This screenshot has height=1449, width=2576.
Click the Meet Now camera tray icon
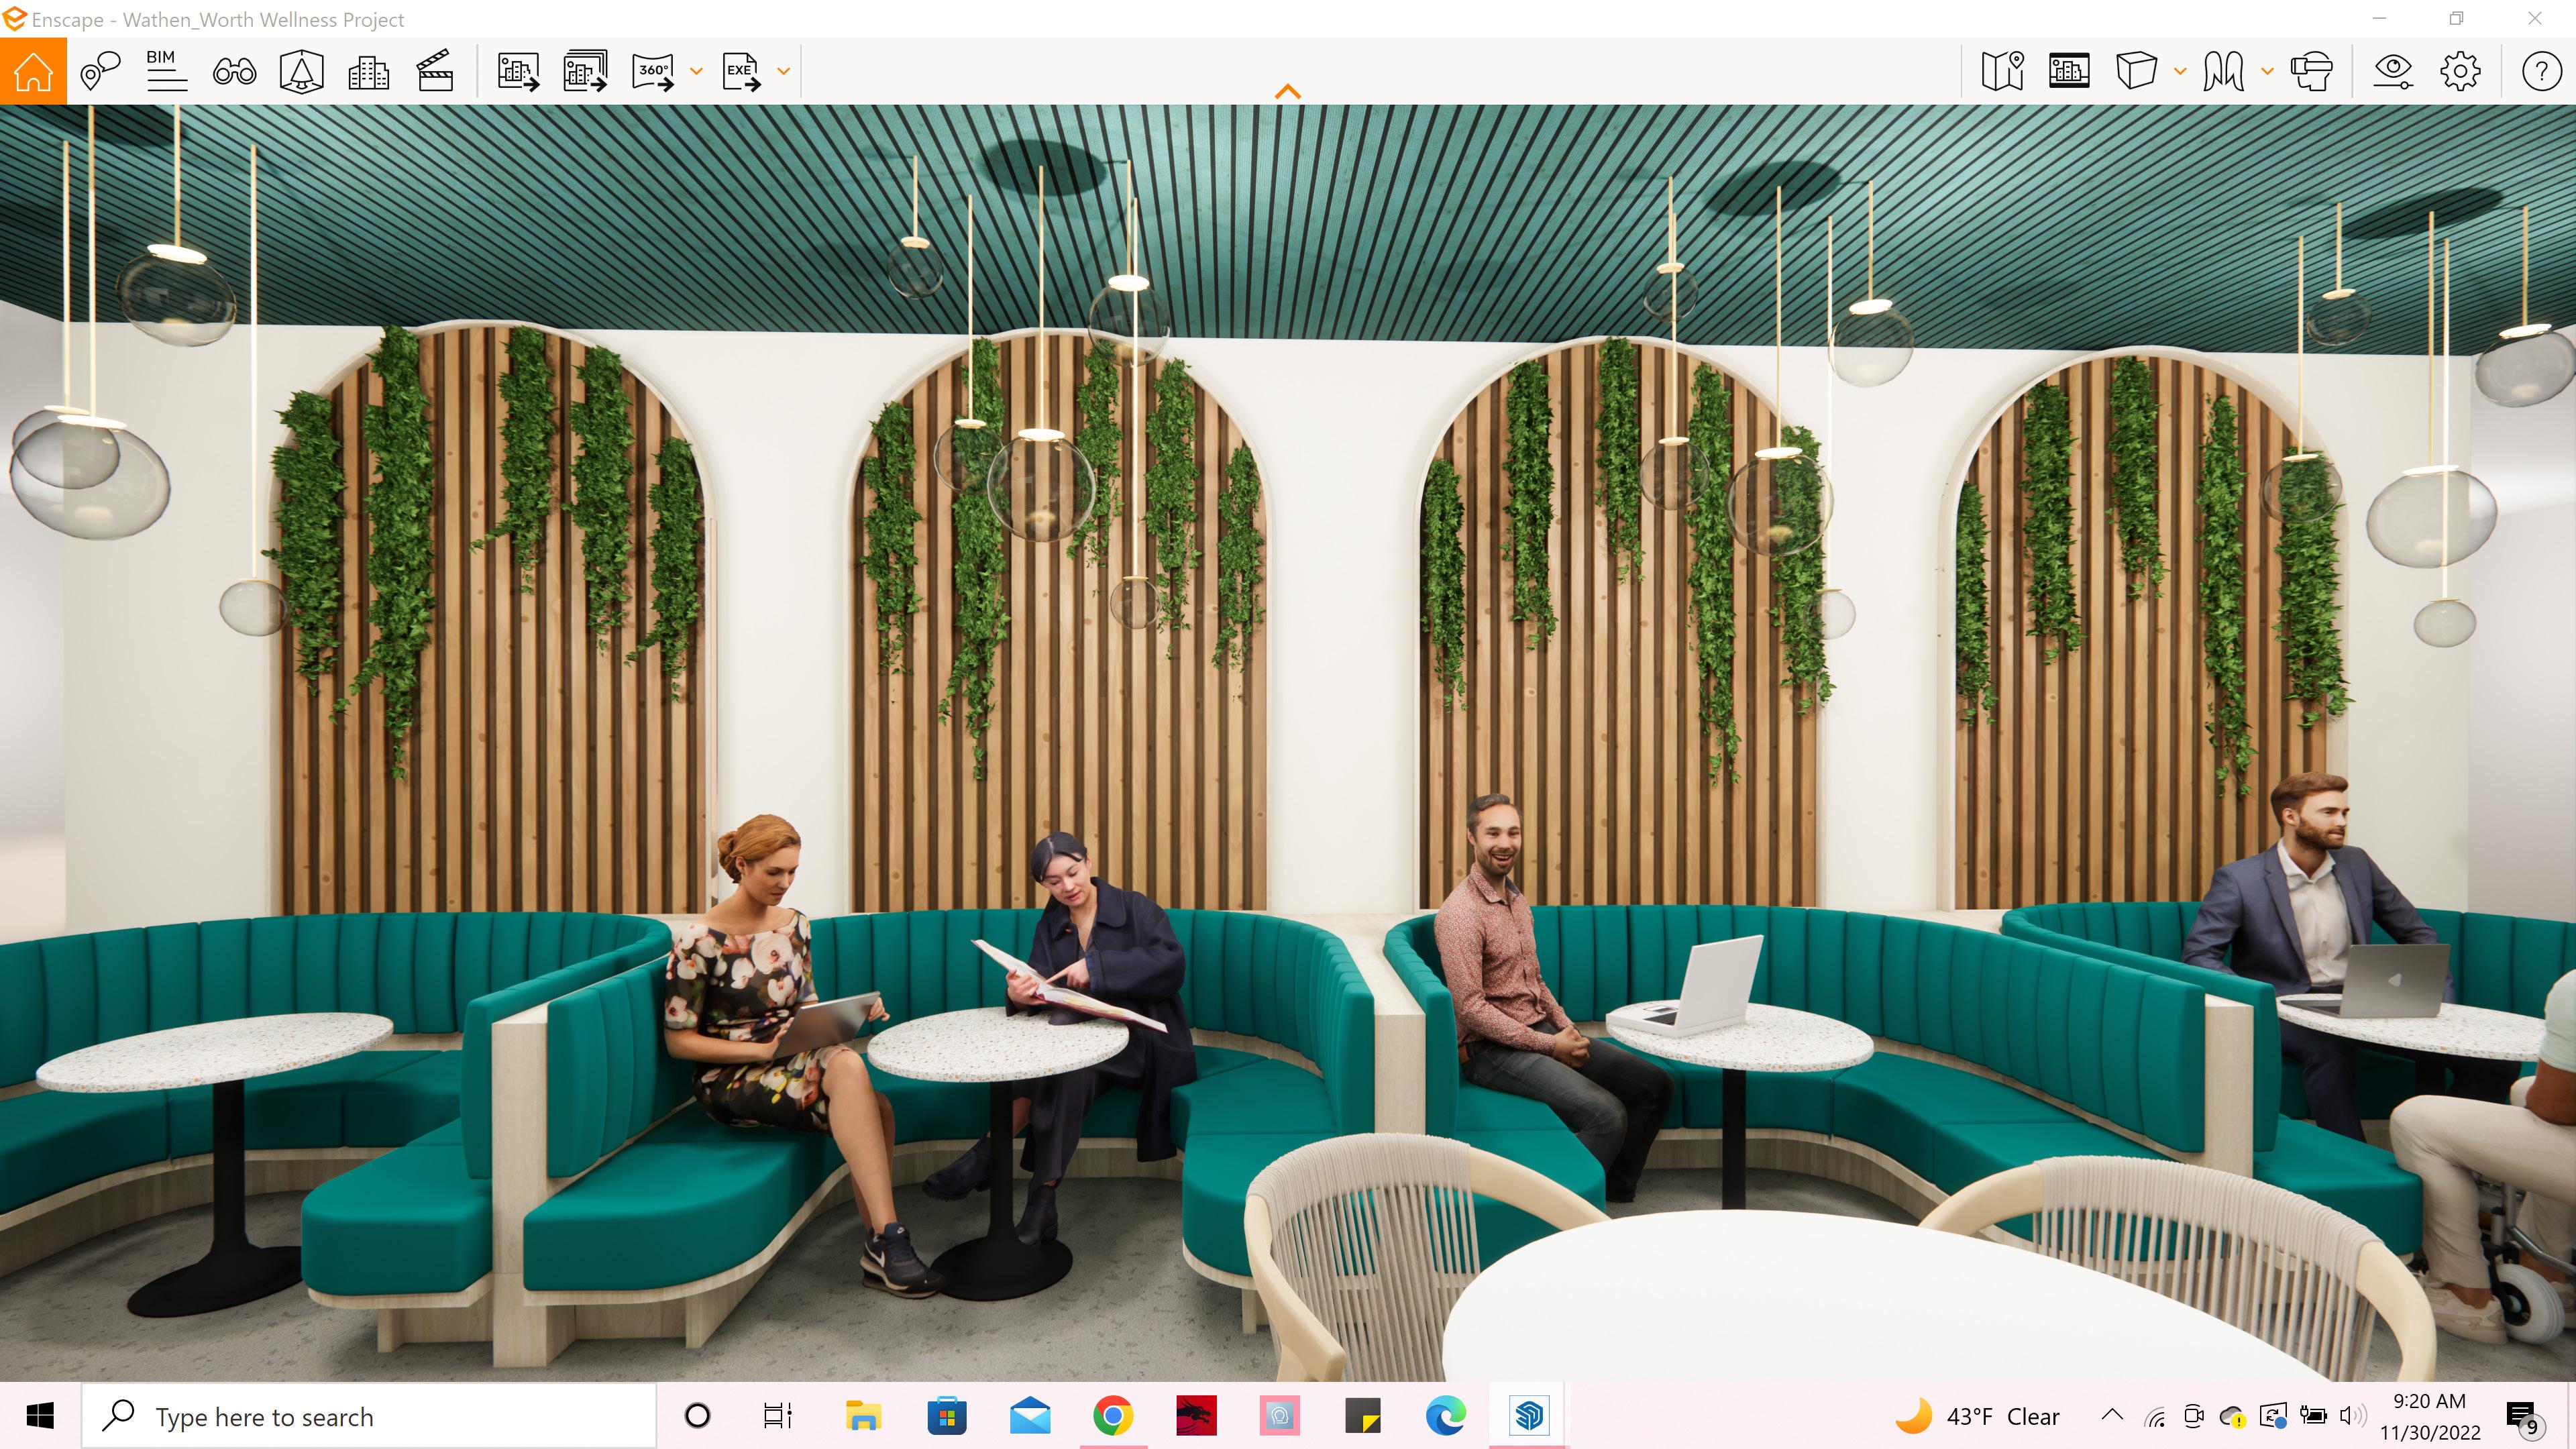[2194, 1416]
